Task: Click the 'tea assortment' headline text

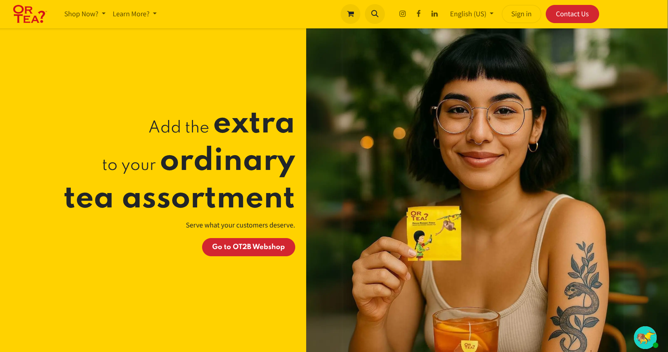Action: coord(179,198)
